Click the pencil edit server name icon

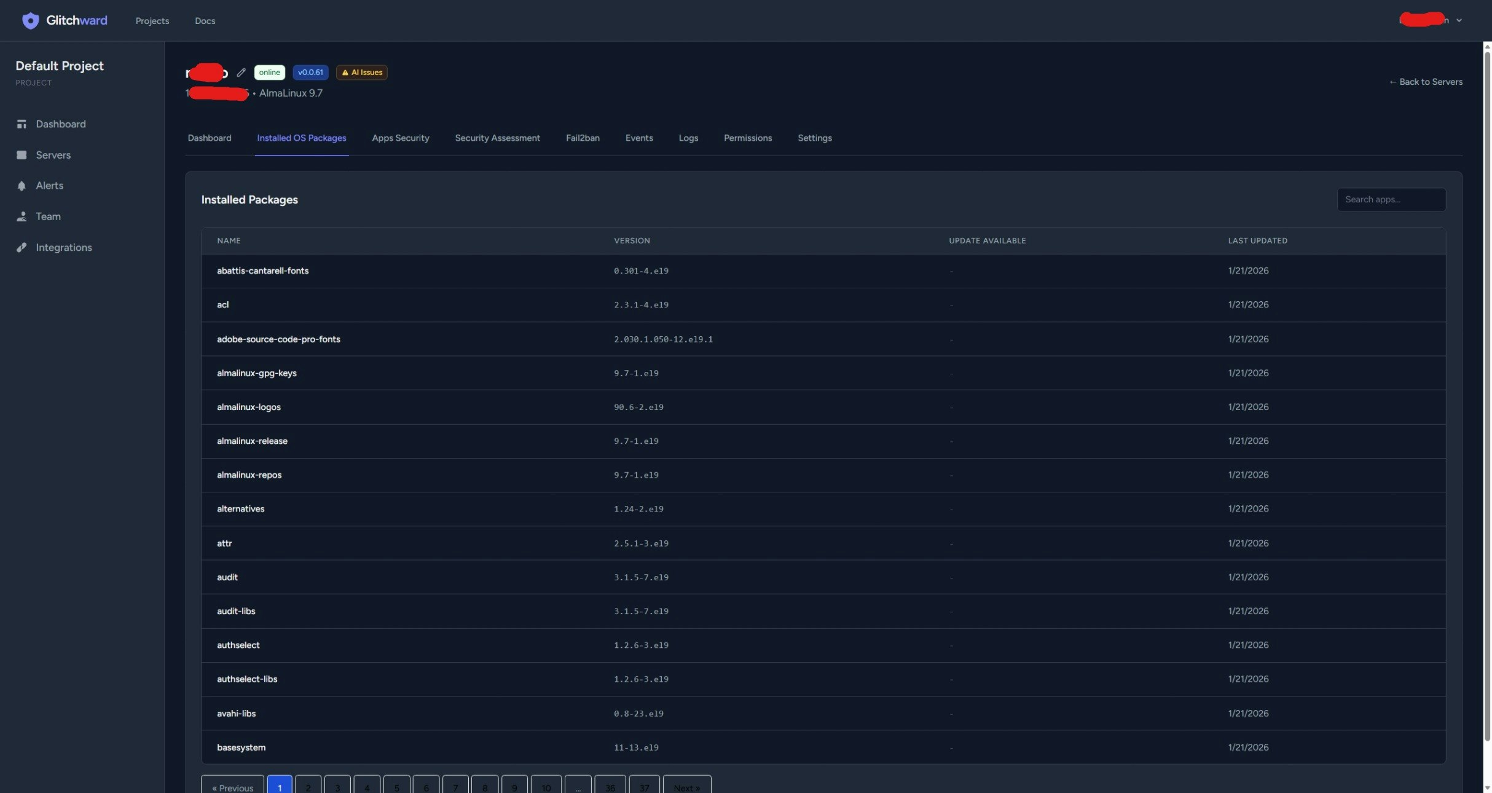(x=241, y=73)
